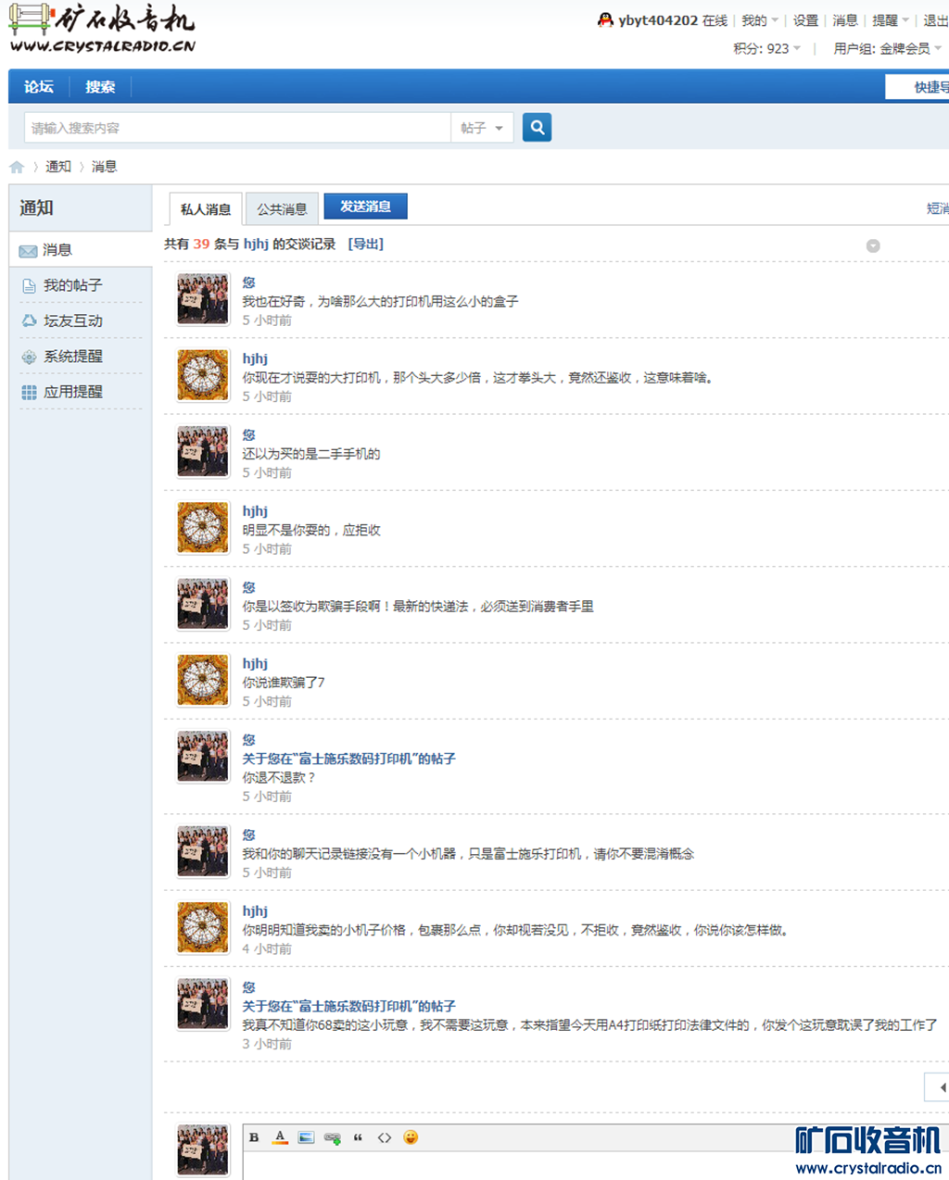Insert code block in reply editor
Image resolution: width=949 pixels, height=1180 pixels.
point(384,1137)
